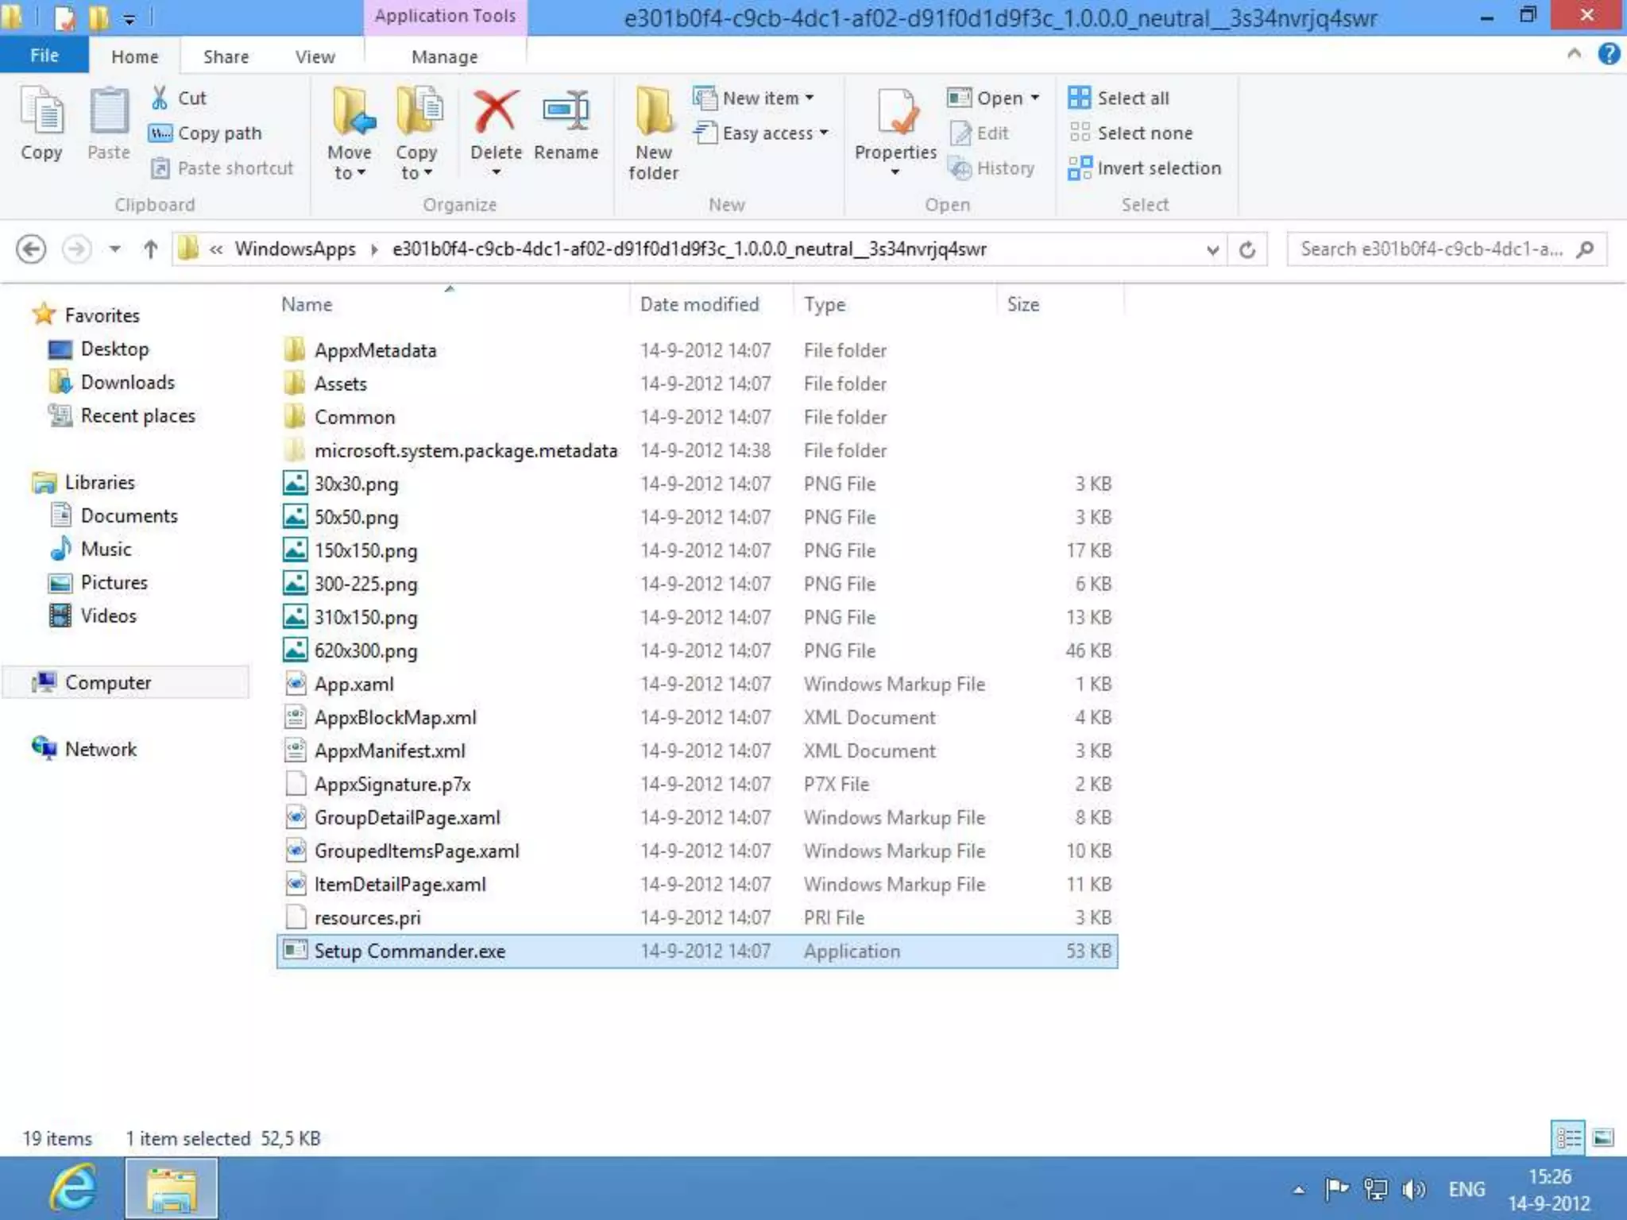Viewport: 1627px width, 1220px height.
Task: Click ENG language indicator in tray
Action: click(1466, 1189)
